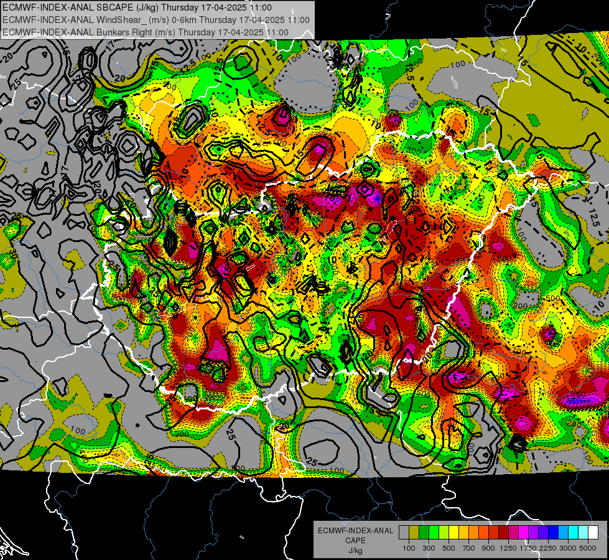Select the orange legend swatch
The width and height of the screenshot is (609, 560).
473,533
